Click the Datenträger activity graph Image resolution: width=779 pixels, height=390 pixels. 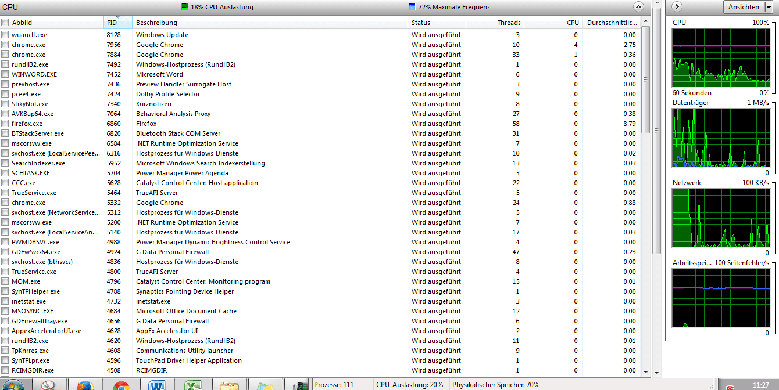pyautogui.click(x=720, y=138)
